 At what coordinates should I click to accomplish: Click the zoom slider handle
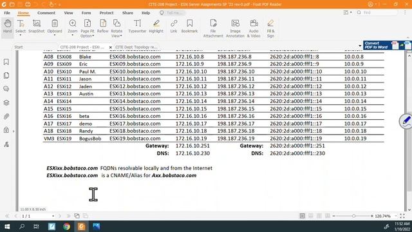coord(353,216)
